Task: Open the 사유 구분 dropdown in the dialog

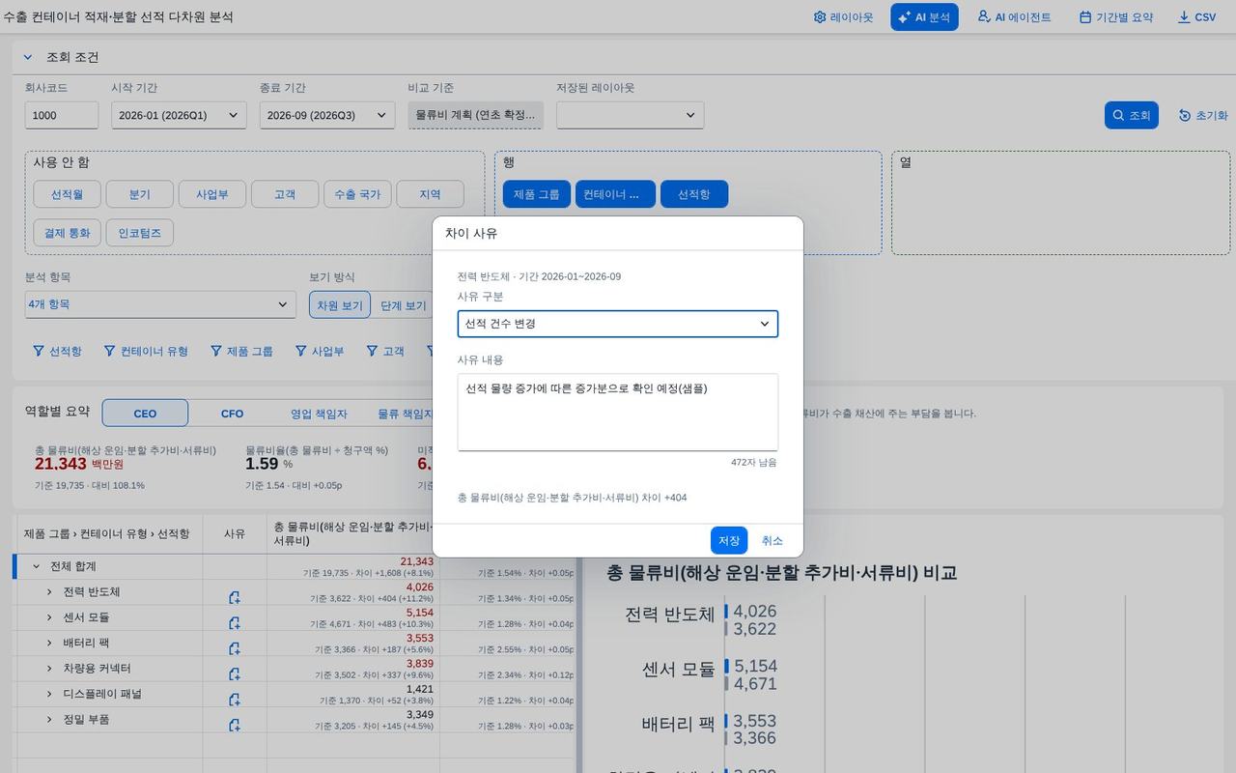Action: pyautogui.click(x=618, y=324)
